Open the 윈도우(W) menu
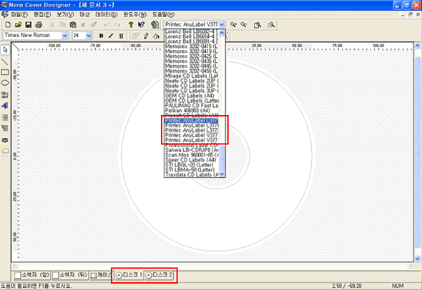The height and width of the screenshot is (290, 422). tap(135, 15)
